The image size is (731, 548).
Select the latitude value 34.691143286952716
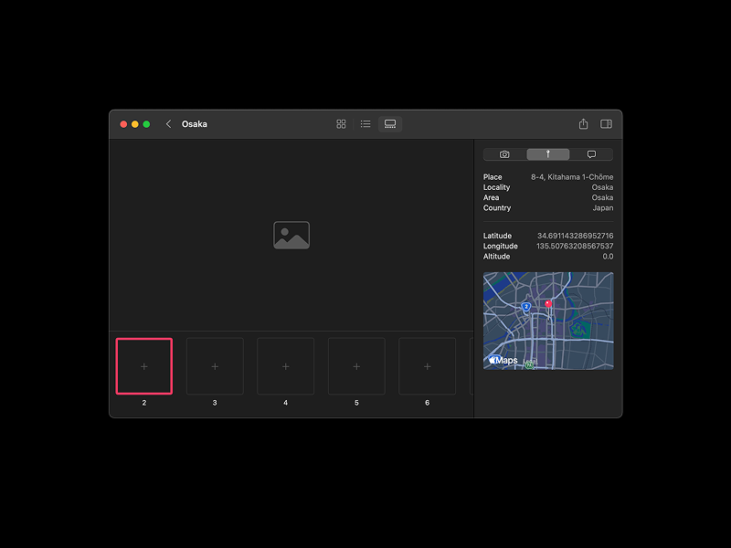(576, 236)
